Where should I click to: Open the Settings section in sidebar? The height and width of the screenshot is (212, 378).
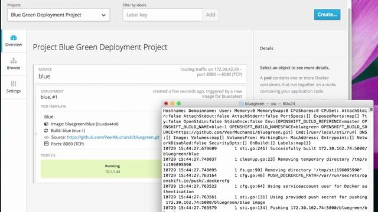click(14, 87)
